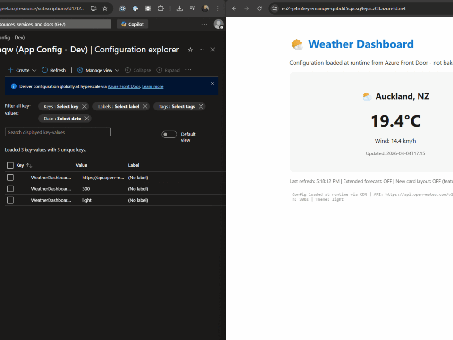Click the browser Downloads icon
This screenshot has height=340, width=453.
[180, 8]
